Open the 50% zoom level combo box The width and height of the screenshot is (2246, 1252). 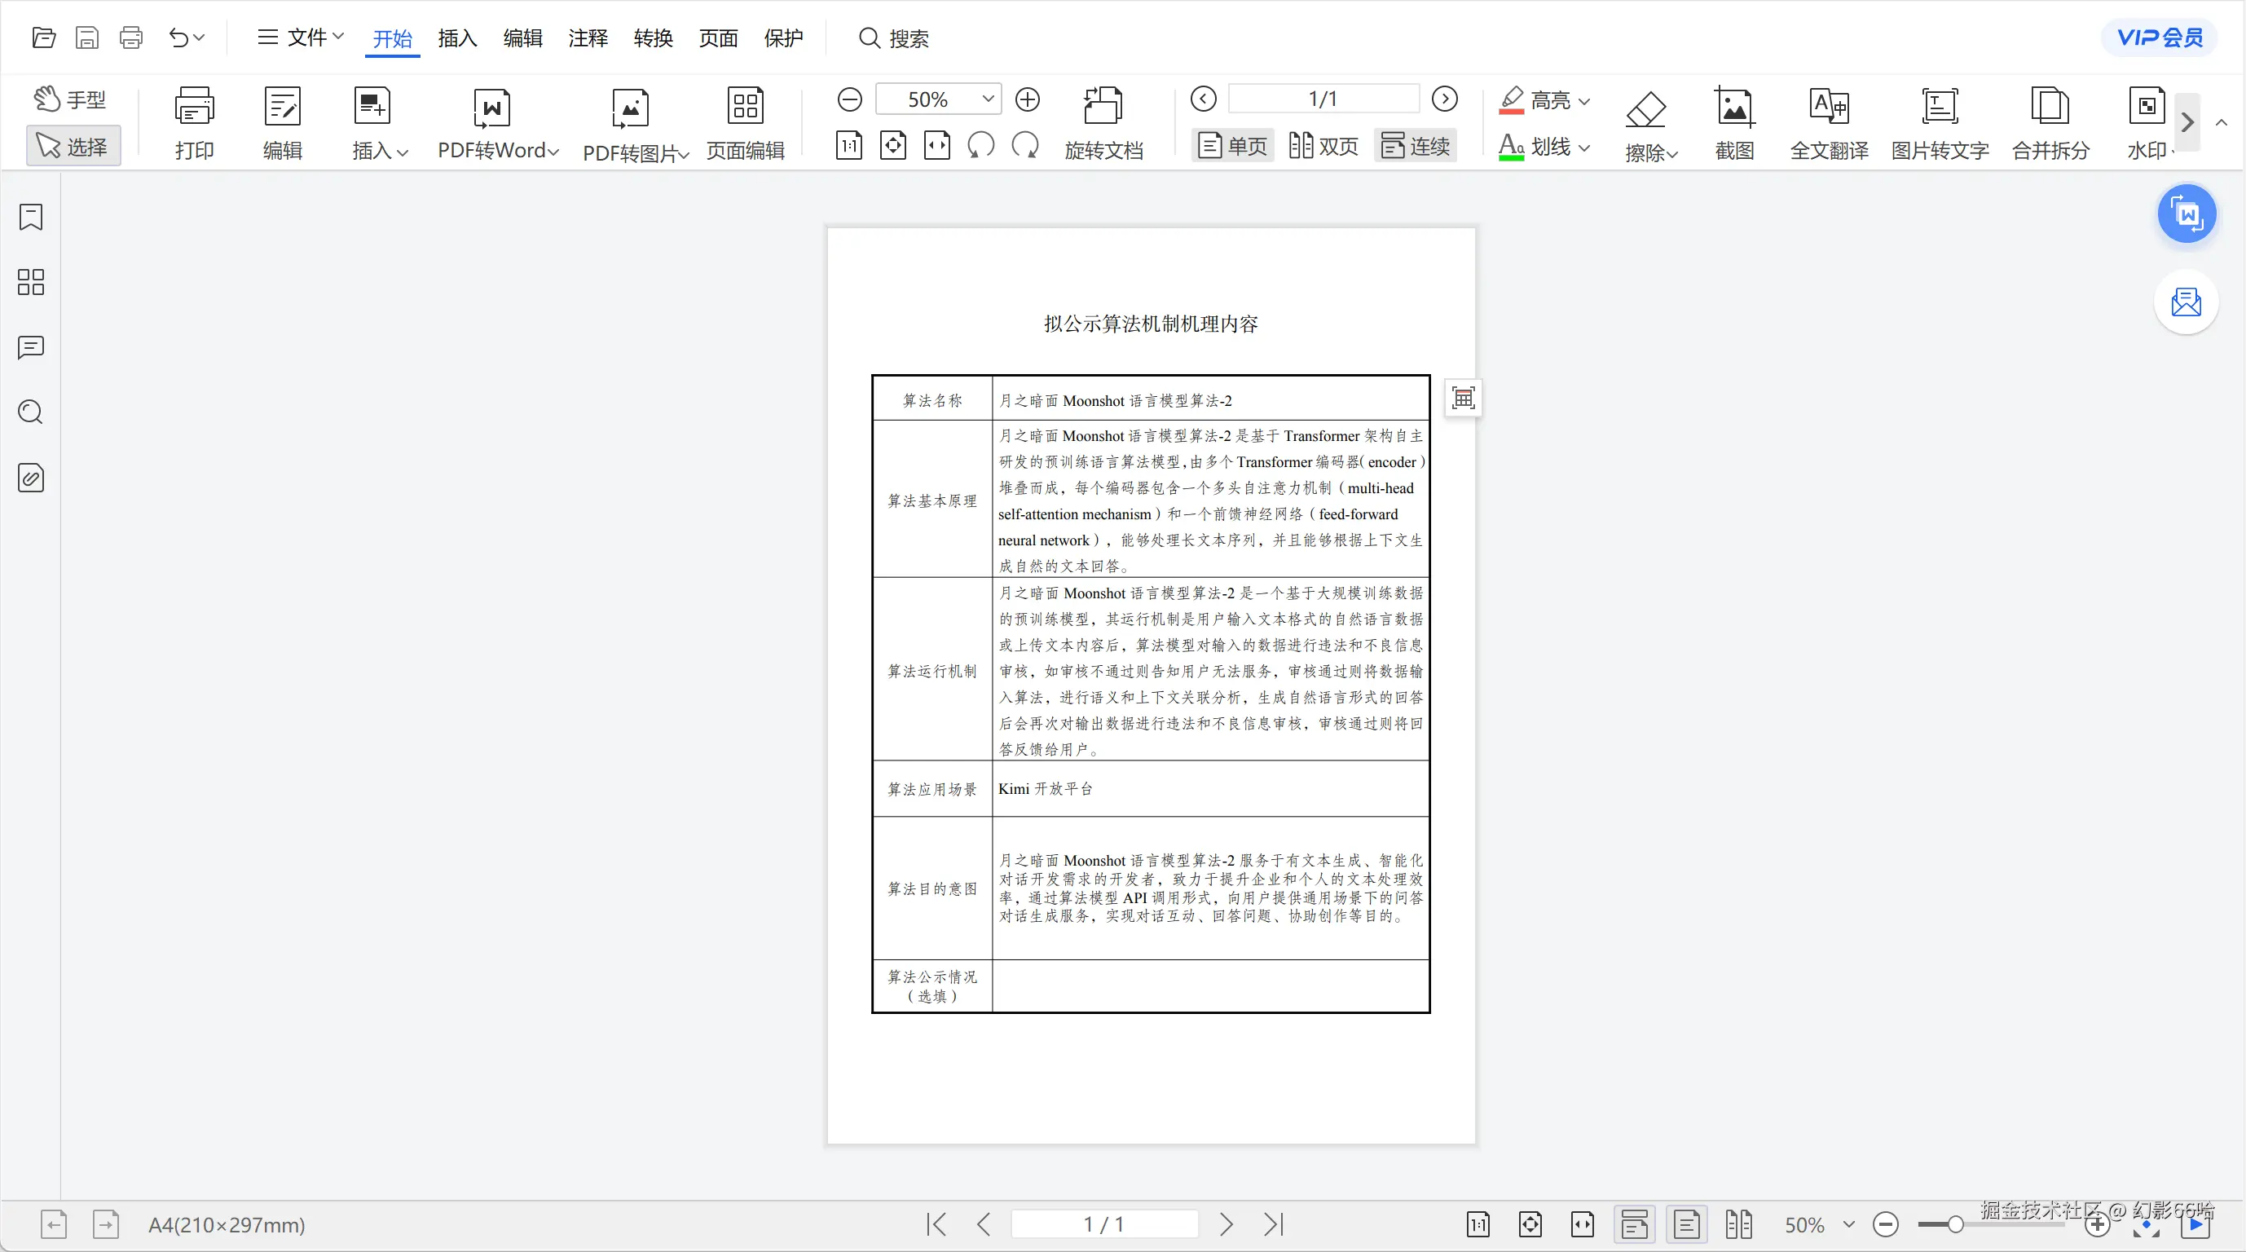[938, 99]
